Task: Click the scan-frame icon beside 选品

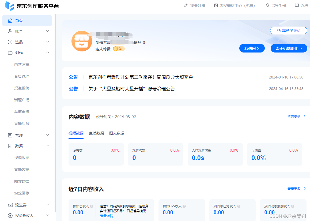Action: click(10, 42)
